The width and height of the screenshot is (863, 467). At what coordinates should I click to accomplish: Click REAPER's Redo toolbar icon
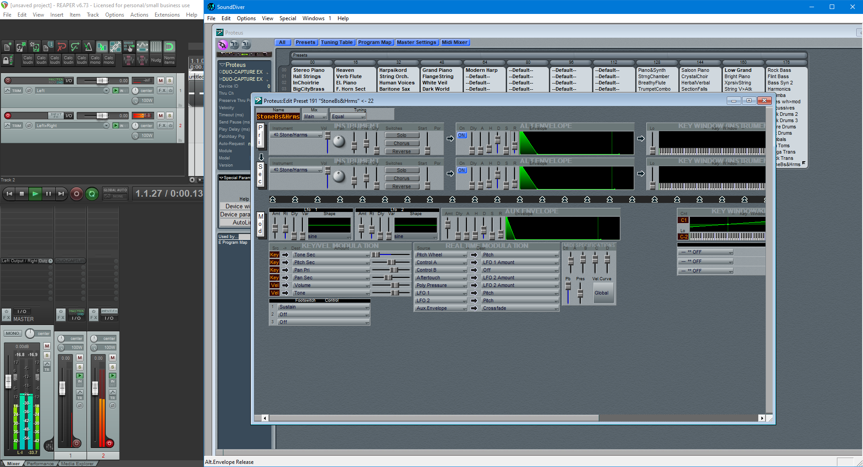pyautogui.click(x=75, y=46)
